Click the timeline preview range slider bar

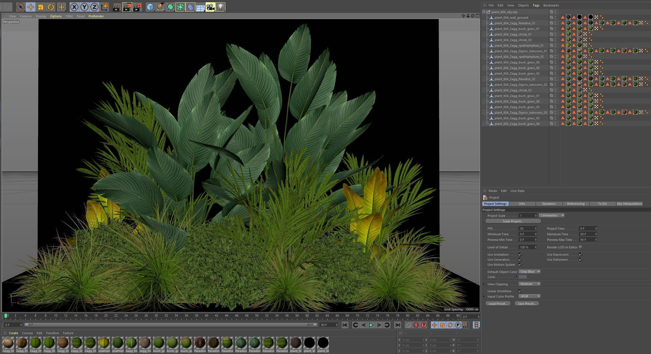tap(171, 325)
